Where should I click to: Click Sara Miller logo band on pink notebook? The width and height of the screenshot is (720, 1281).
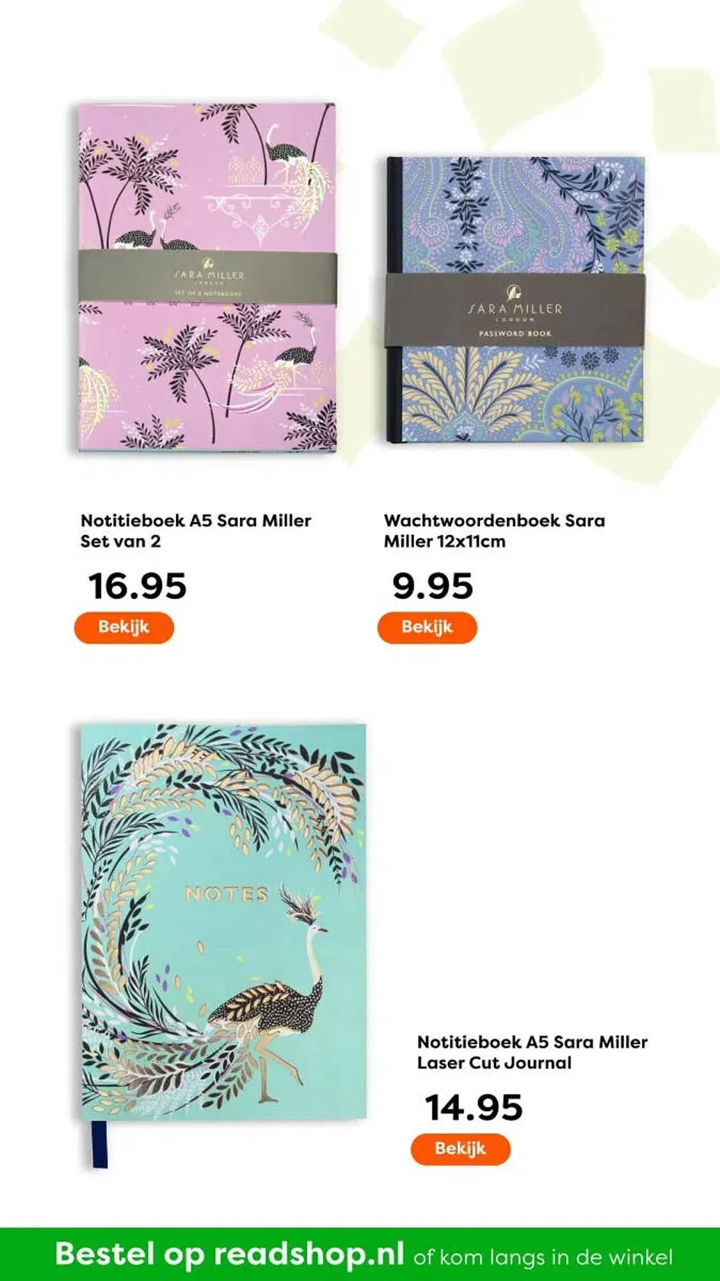click(x=207, y=277)
